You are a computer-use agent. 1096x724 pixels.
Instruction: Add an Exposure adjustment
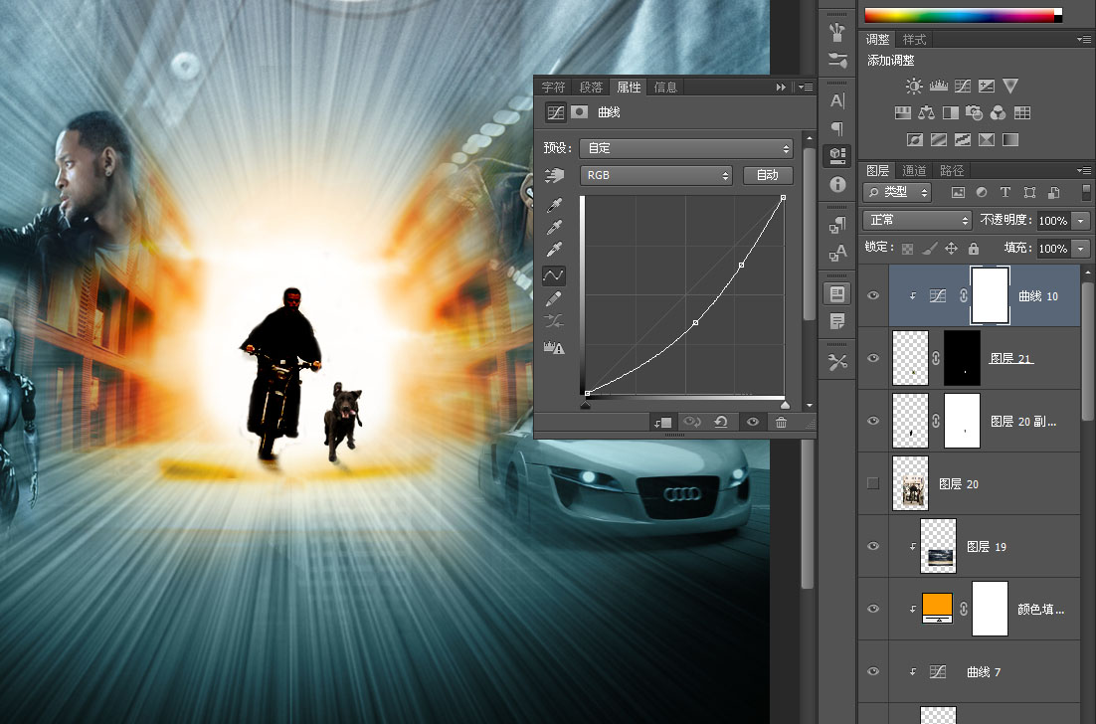(x=987, y=86)
